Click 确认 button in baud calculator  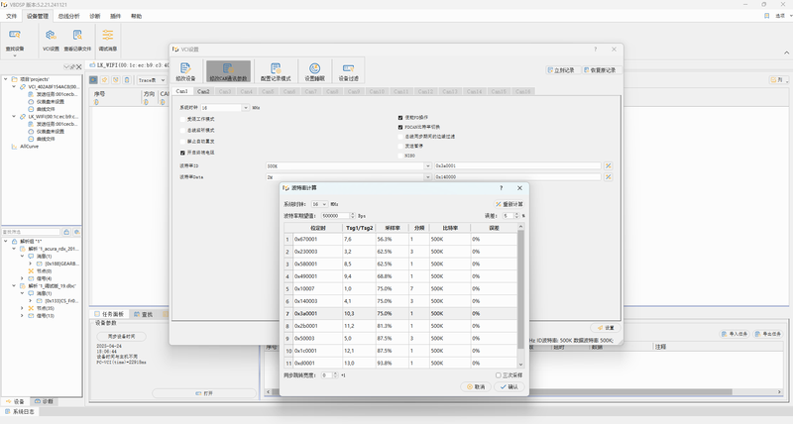pos(509,386)
